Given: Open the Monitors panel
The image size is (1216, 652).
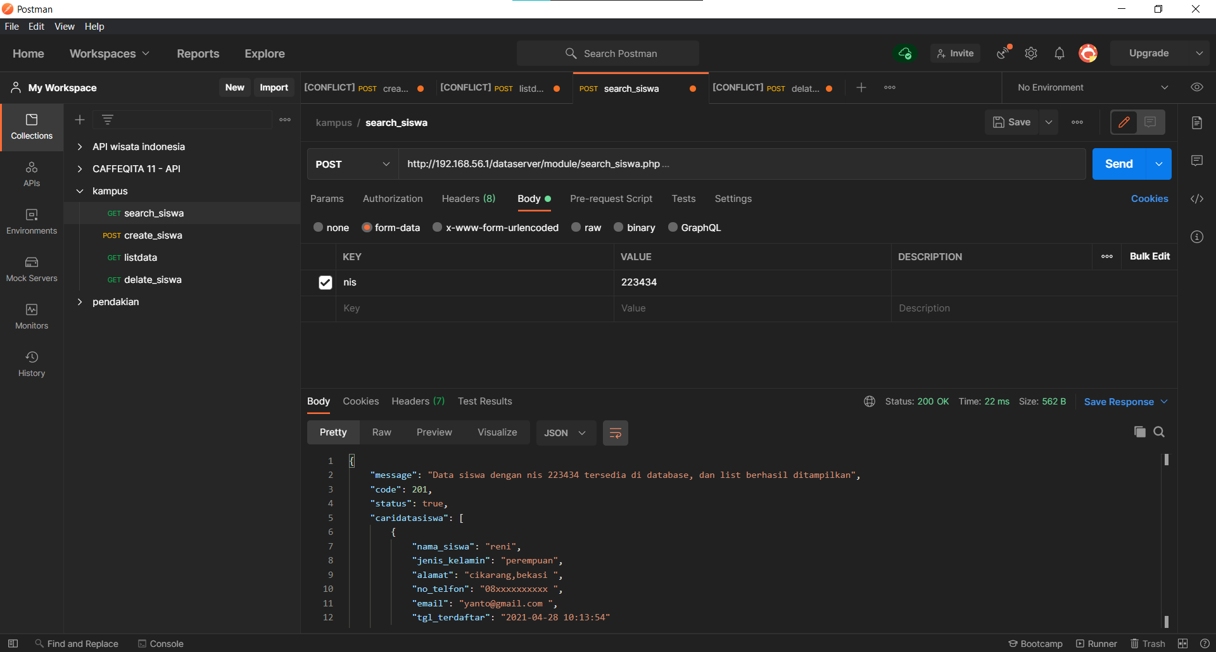Looking at the screenshot, I should 31,315.
